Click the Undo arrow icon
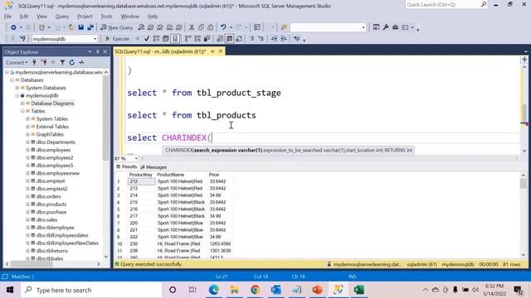531x298 pixels. (x=223, y=27)
